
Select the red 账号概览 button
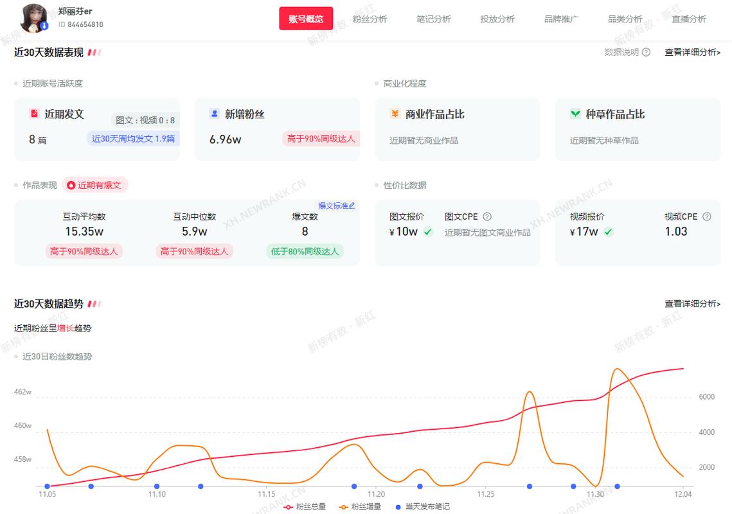click(306, 19)
